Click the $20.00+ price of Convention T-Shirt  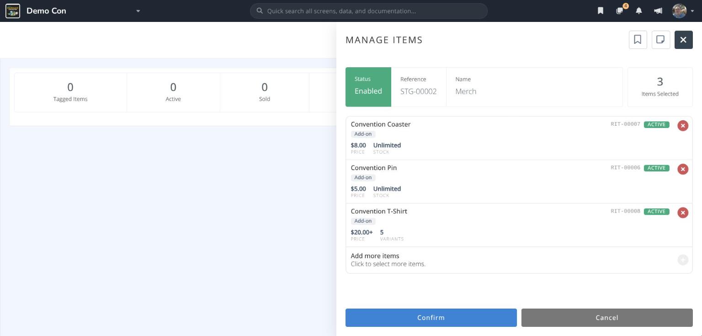(x=362, y=232)
